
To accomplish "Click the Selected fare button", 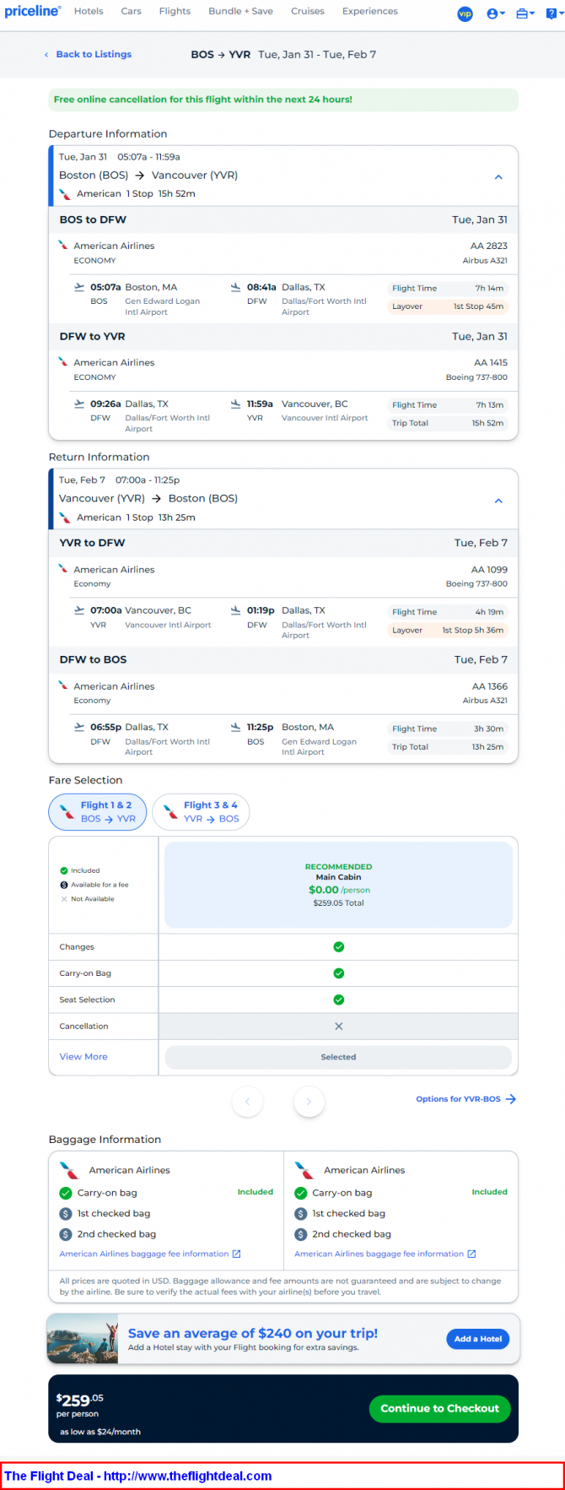I will (338, 1057).
